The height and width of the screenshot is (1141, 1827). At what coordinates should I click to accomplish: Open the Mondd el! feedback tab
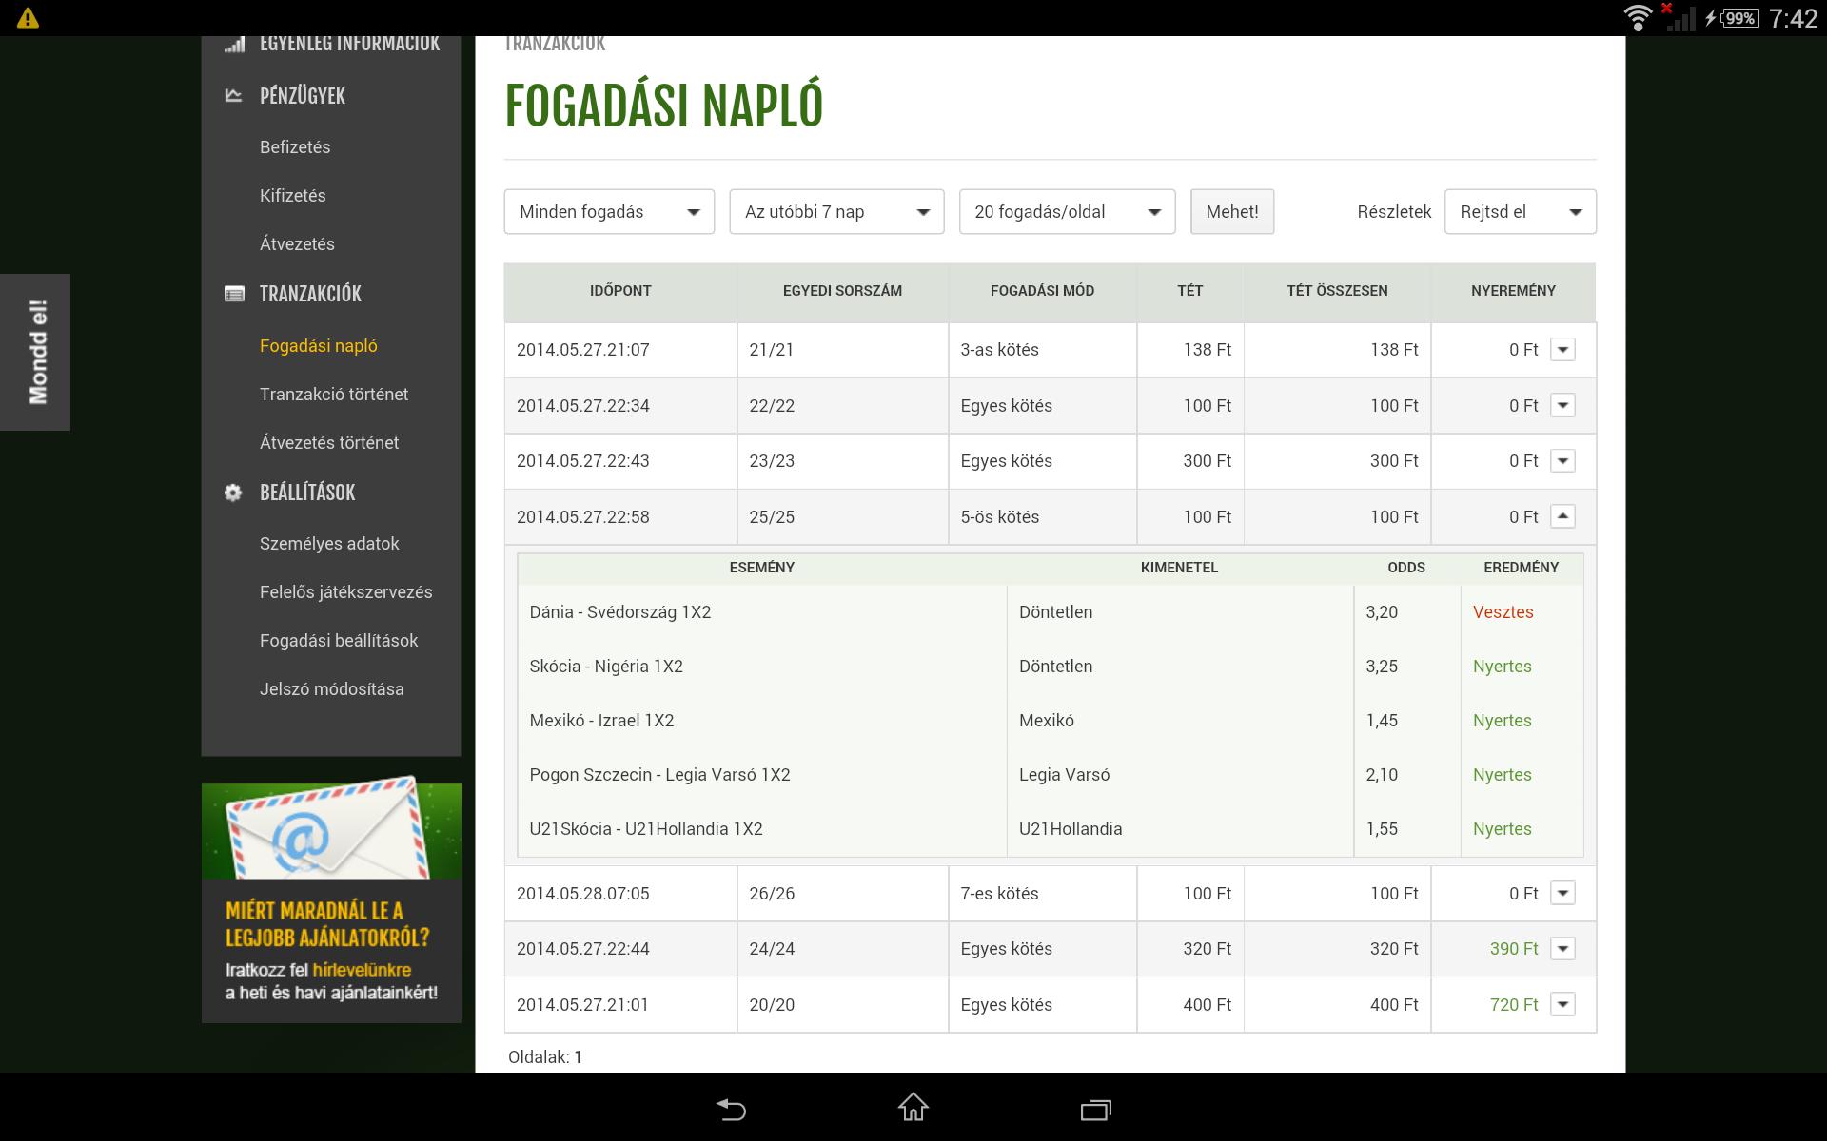pyautogui.click(x=36, y=352)
